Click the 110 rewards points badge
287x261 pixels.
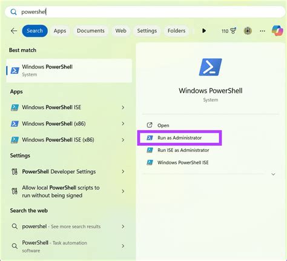coord(229,31)
